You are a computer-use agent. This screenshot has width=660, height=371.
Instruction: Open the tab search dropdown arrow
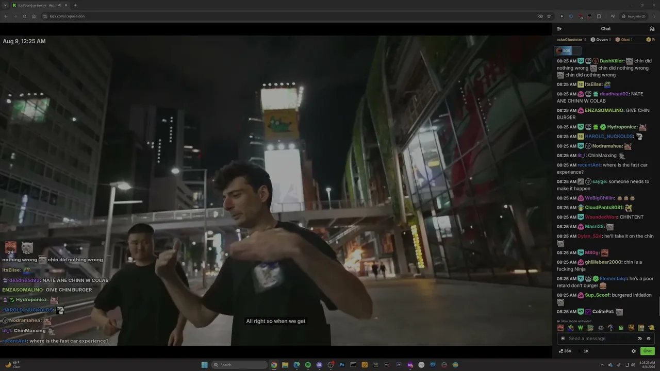5,5
